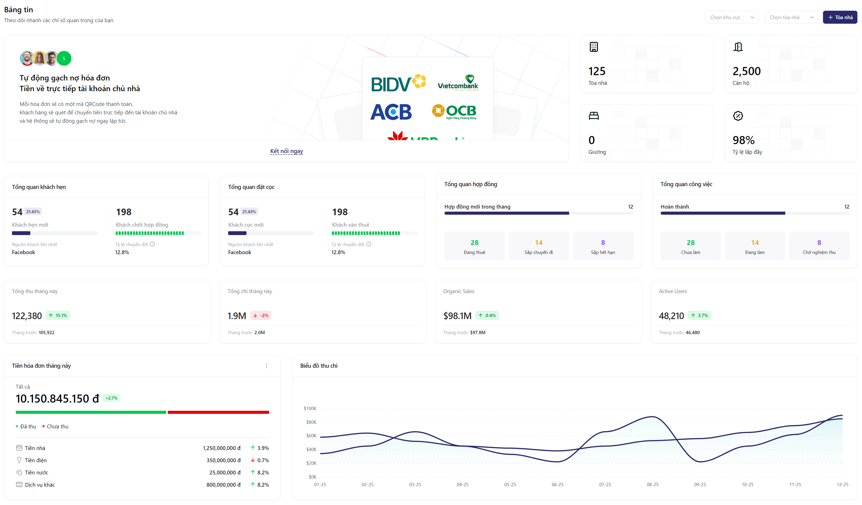The height and width of the screenshot is (505, 862).
Task: Click the Tiền nước water drop icon
Action: (19, 473)
